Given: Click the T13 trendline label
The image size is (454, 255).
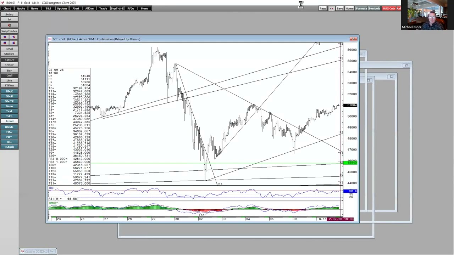Looking at the screenshot, I should point(220,184).
